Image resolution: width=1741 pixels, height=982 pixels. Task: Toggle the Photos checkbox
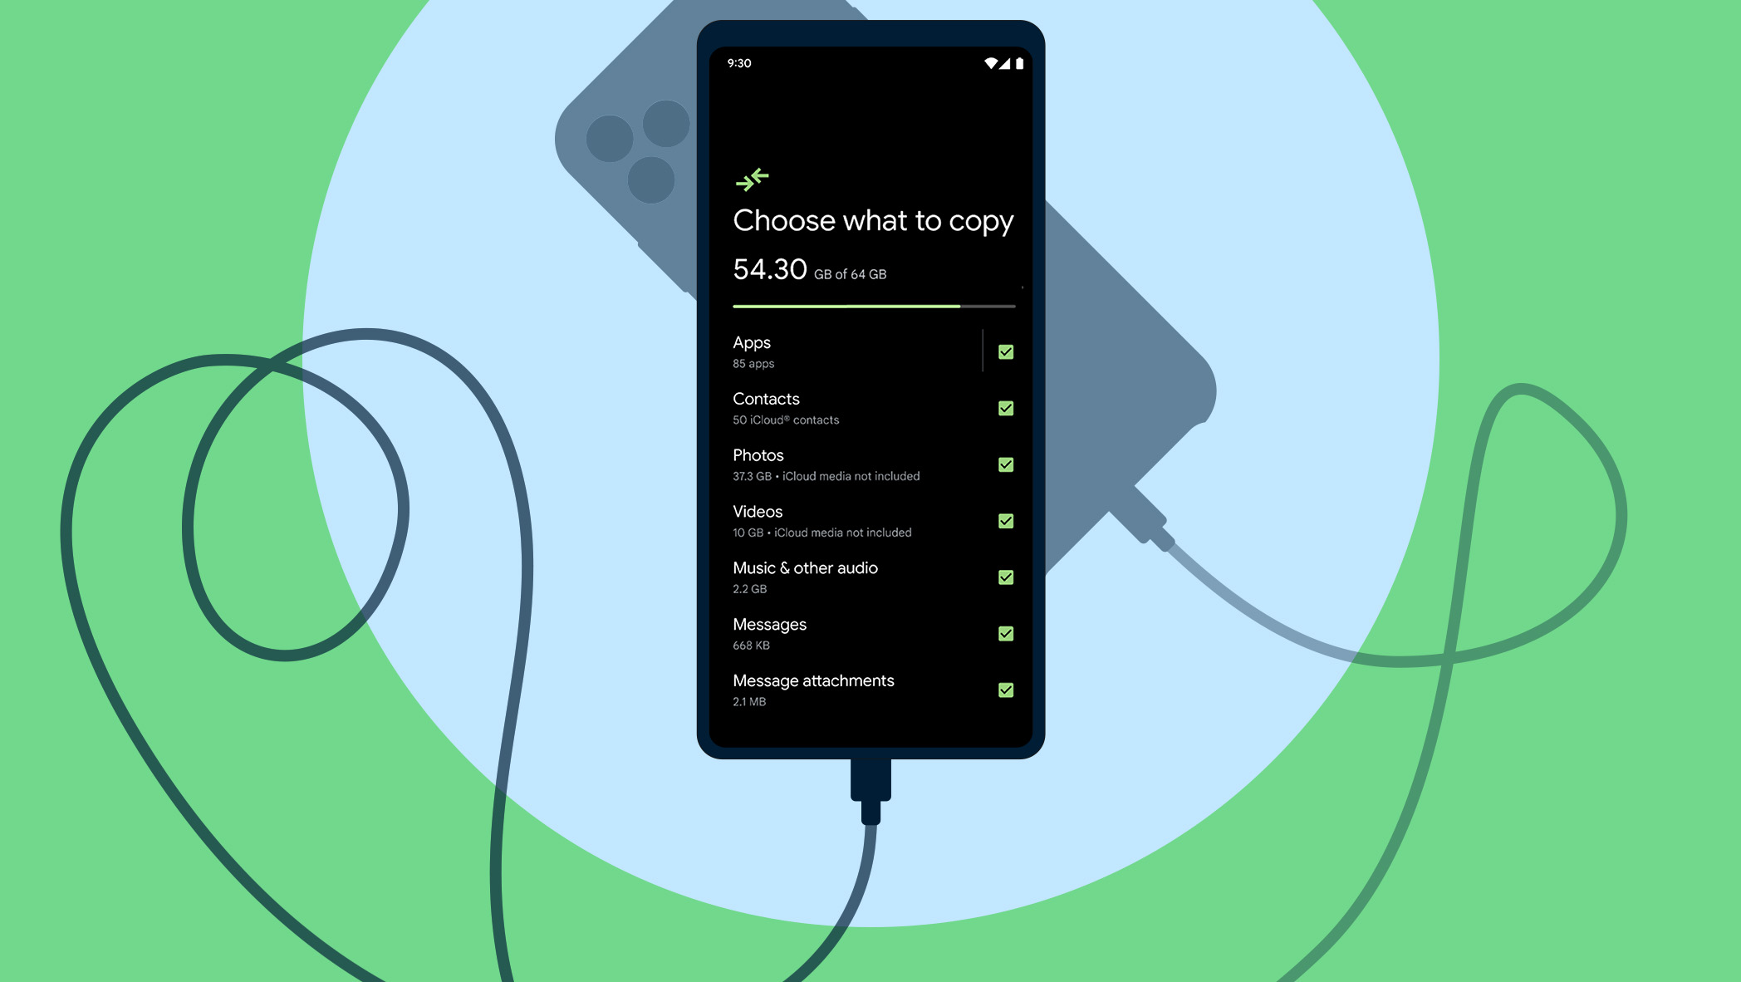tap(1004, 464)
